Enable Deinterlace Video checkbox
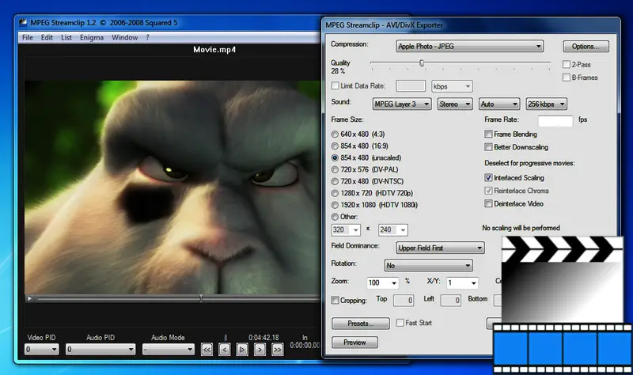 coord(488,203)
